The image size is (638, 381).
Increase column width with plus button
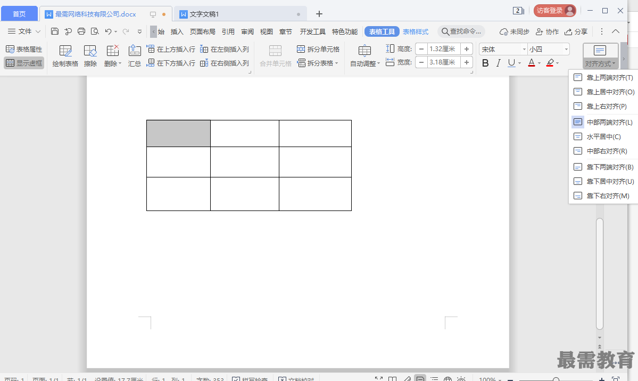click(x=467, y=62)
